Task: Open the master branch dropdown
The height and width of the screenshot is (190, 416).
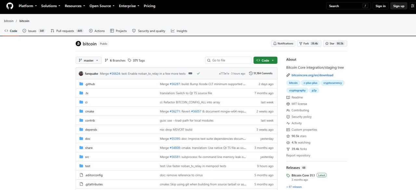Action: [x=89, y=61]
